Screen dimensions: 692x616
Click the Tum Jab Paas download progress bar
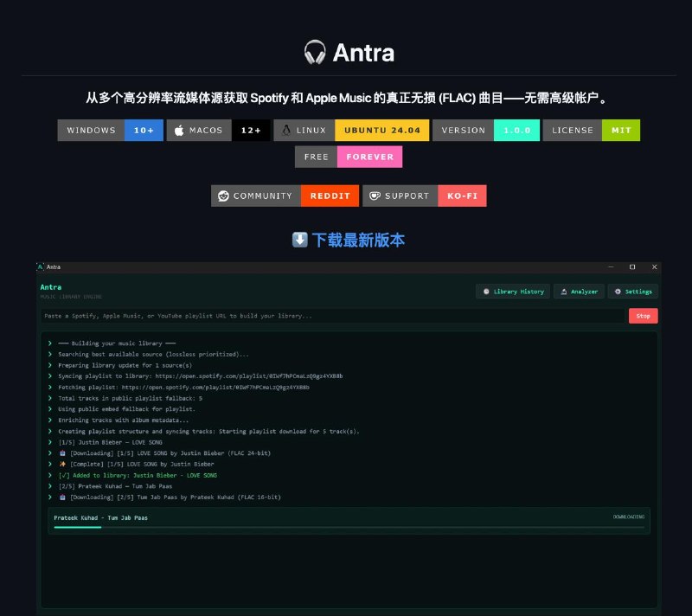[349, 527]
